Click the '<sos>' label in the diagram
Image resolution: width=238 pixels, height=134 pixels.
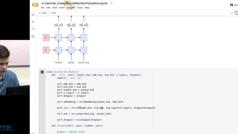59,63
